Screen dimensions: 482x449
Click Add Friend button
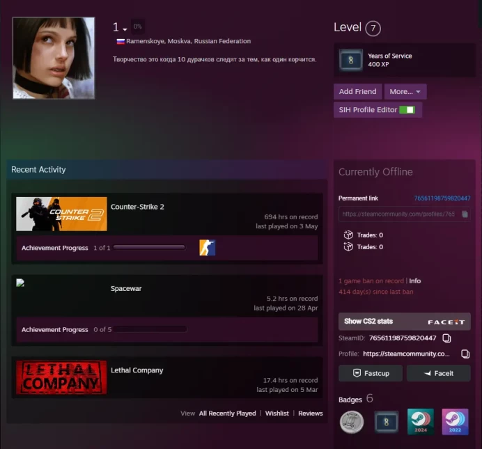point(357,91)
